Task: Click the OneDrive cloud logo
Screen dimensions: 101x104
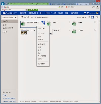Action: (4, 13)
